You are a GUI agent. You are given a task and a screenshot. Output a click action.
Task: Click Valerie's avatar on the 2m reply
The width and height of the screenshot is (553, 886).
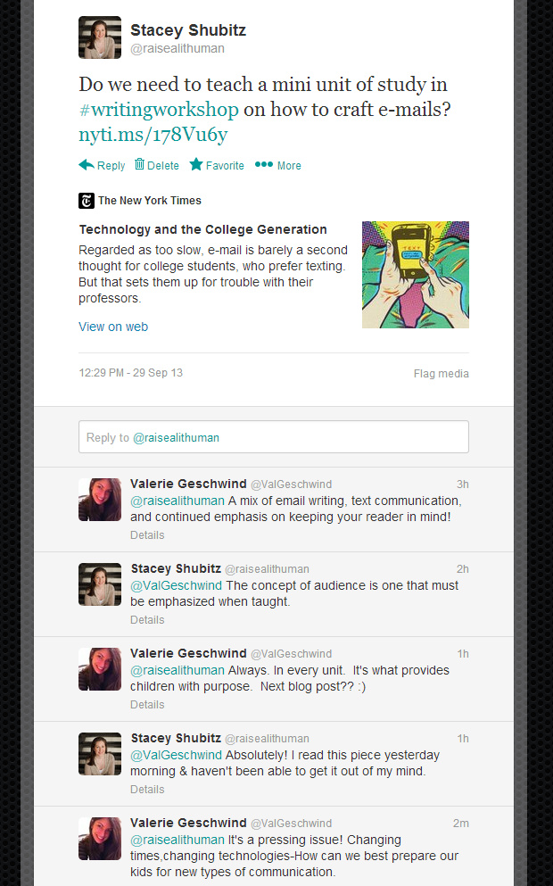tap(100, 839)
